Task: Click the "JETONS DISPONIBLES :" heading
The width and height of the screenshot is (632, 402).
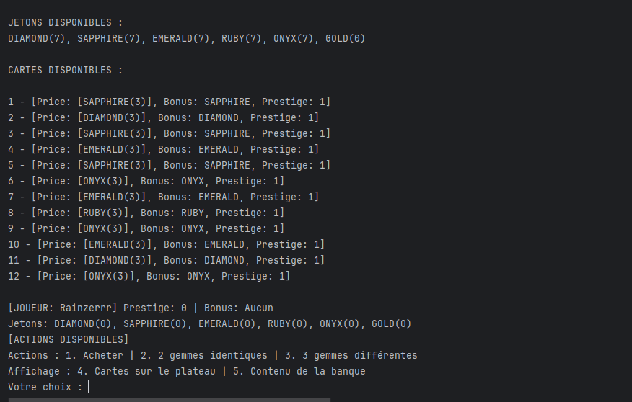Action: (66, 22)
